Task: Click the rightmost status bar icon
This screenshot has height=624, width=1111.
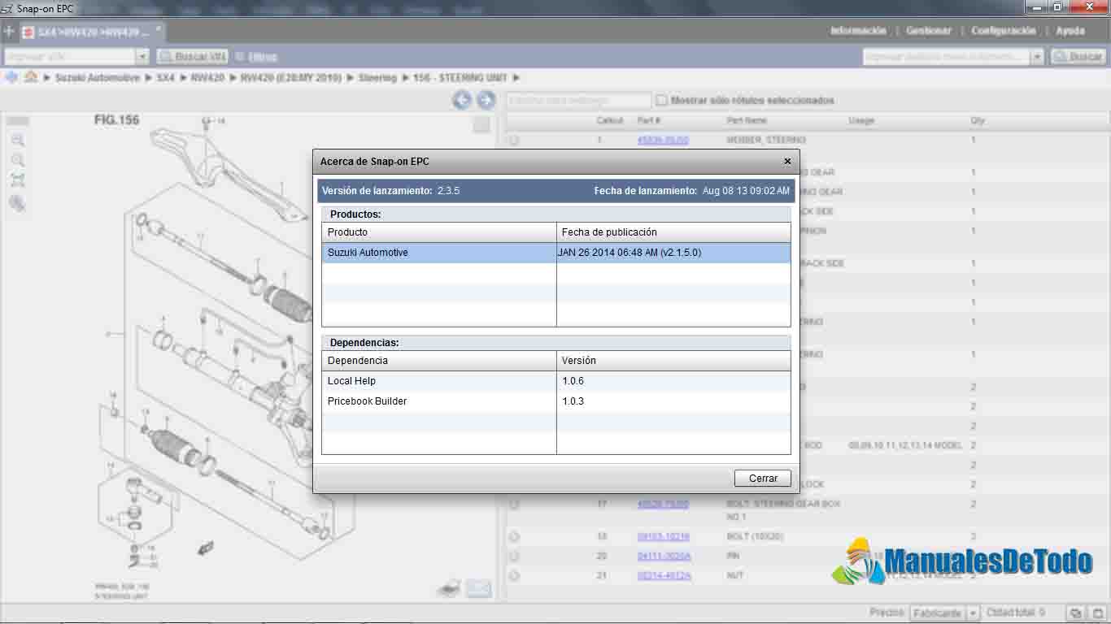Action: [x=1097, y=613]
